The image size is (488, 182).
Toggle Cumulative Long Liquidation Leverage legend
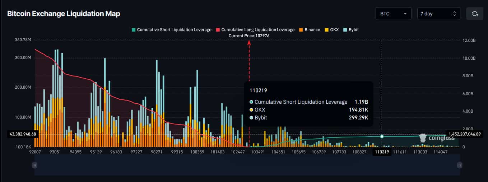257,30
